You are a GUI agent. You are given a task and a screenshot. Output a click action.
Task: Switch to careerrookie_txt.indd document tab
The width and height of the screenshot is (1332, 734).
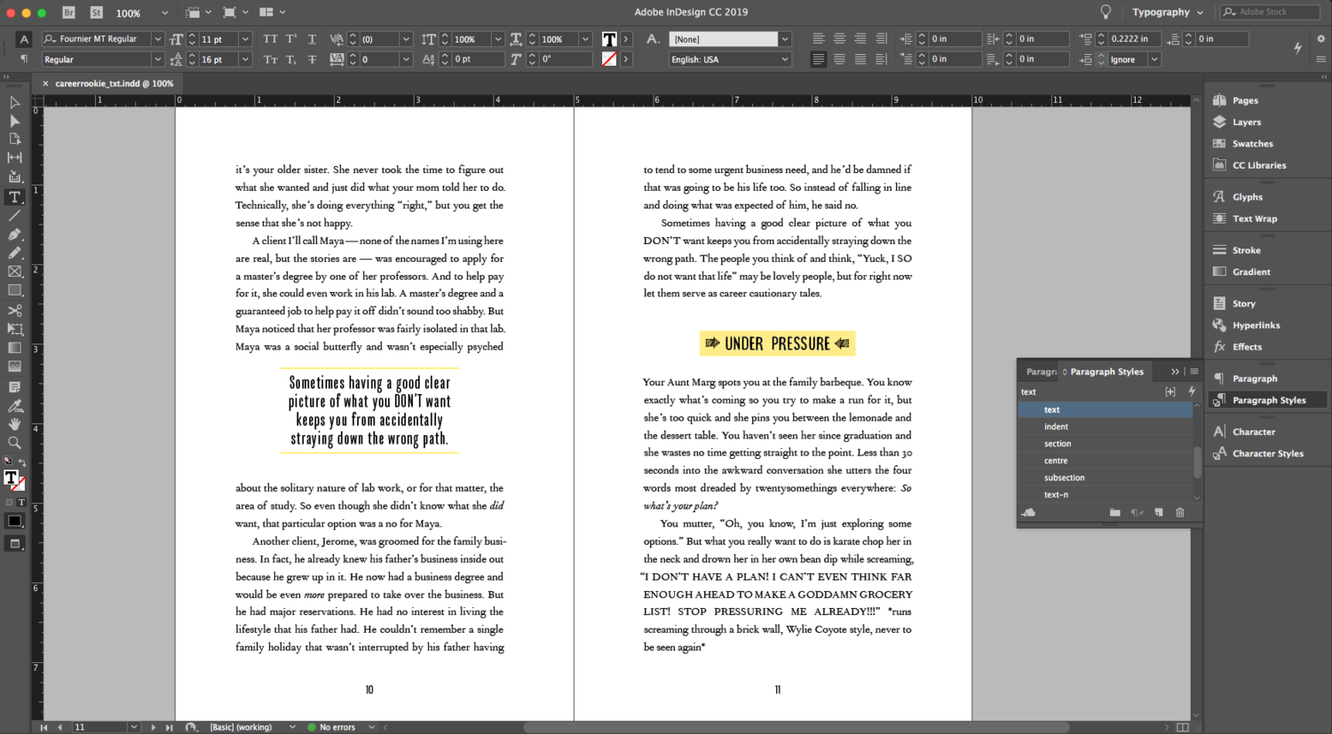pos(114,83)
